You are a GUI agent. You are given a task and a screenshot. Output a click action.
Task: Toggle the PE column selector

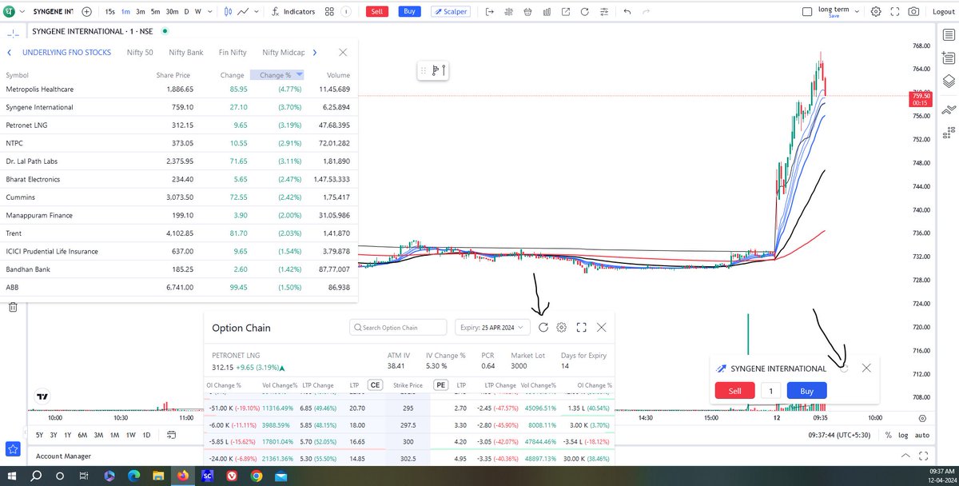[x=440, y=384]
